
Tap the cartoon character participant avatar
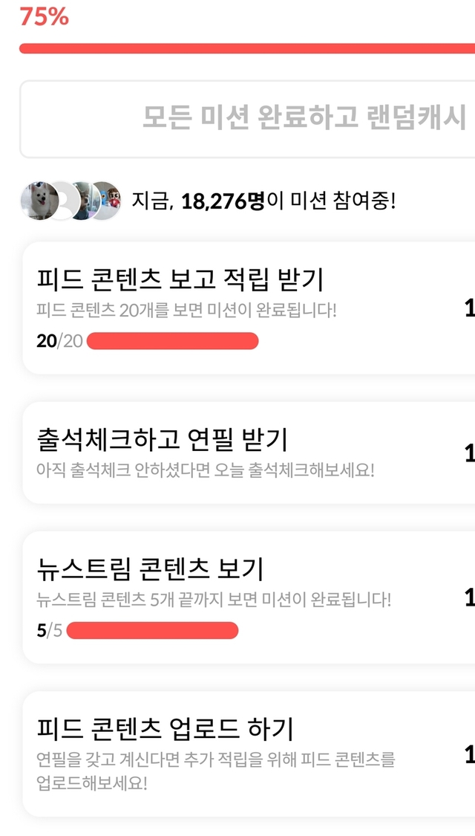tap(109, 200)
